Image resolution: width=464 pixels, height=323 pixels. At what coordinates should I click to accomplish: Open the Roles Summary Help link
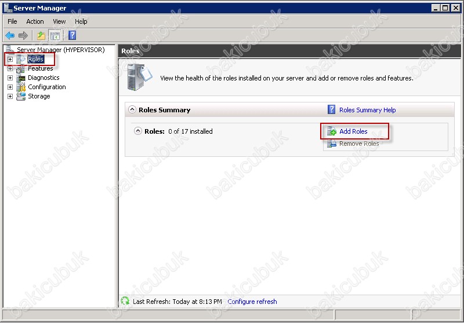click(367, 110)
